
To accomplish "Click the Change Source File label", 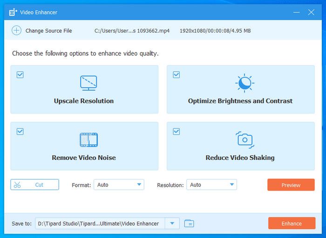I will pos(48,31).
